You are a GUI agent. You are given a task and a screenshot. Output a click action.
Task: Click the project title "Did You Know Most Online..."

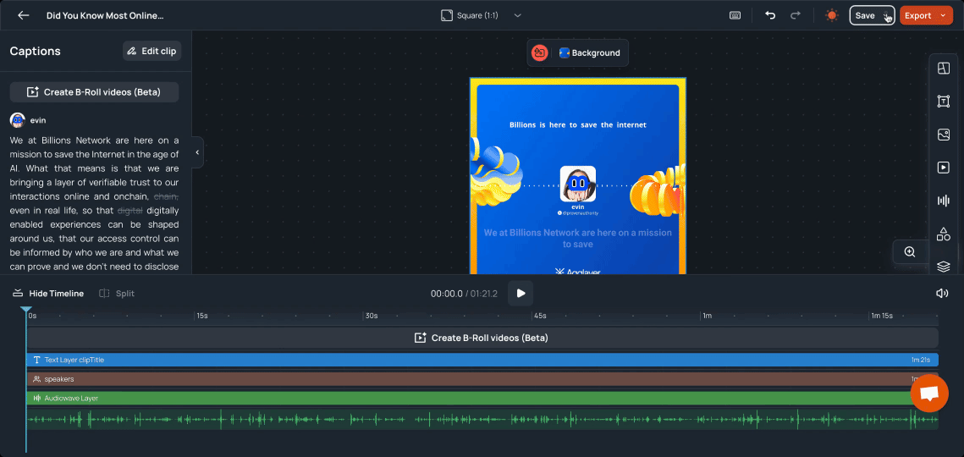click(x=105, y=15)
